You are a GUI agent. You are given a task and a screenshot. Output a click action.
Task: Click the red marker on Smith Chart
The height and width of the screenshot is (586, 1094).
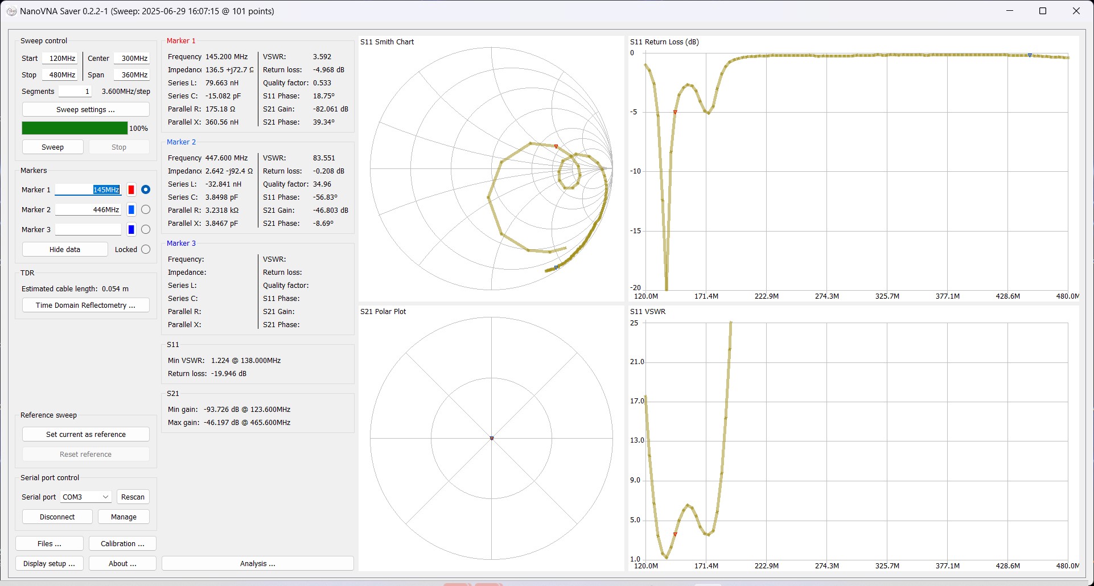pyautogui.click(x=556, y=147)
